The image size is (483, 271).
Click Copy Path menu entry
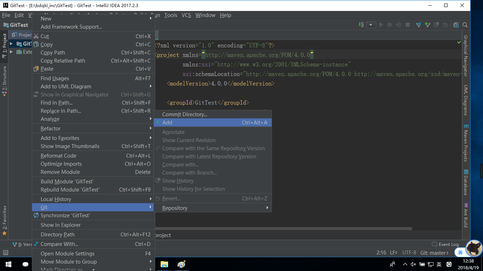coord(93,52)
